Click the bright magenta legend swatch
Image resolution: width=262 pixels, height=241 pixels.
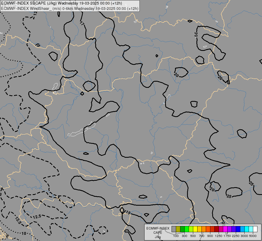(x=225, y=229)
